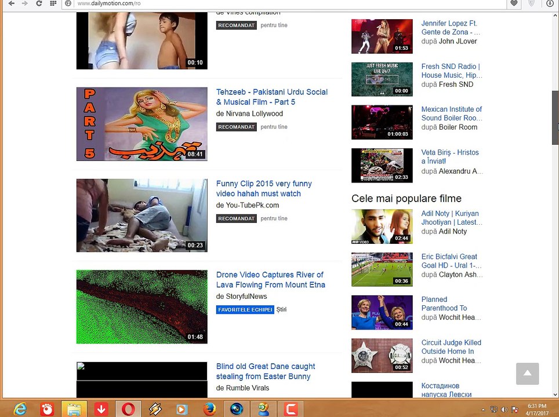Switch to Opera browser in taskbar
The image size is (559, 417).
point(128,409)
